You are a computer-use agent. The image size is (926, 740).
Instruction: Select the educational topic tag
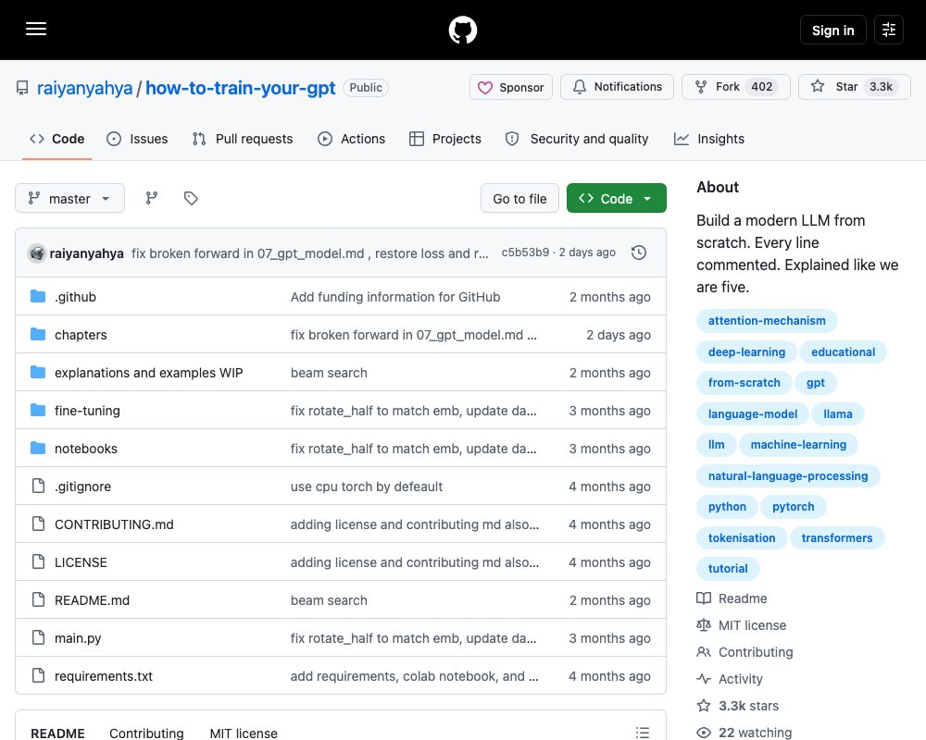click(843, 351)
